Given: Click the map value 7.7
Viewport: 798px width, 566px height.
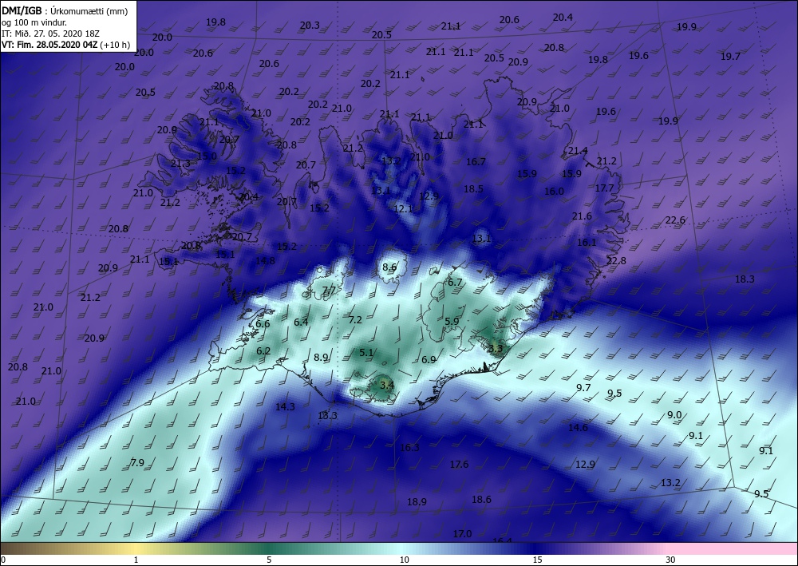Looking at the screenshot, I should point(330,291).
